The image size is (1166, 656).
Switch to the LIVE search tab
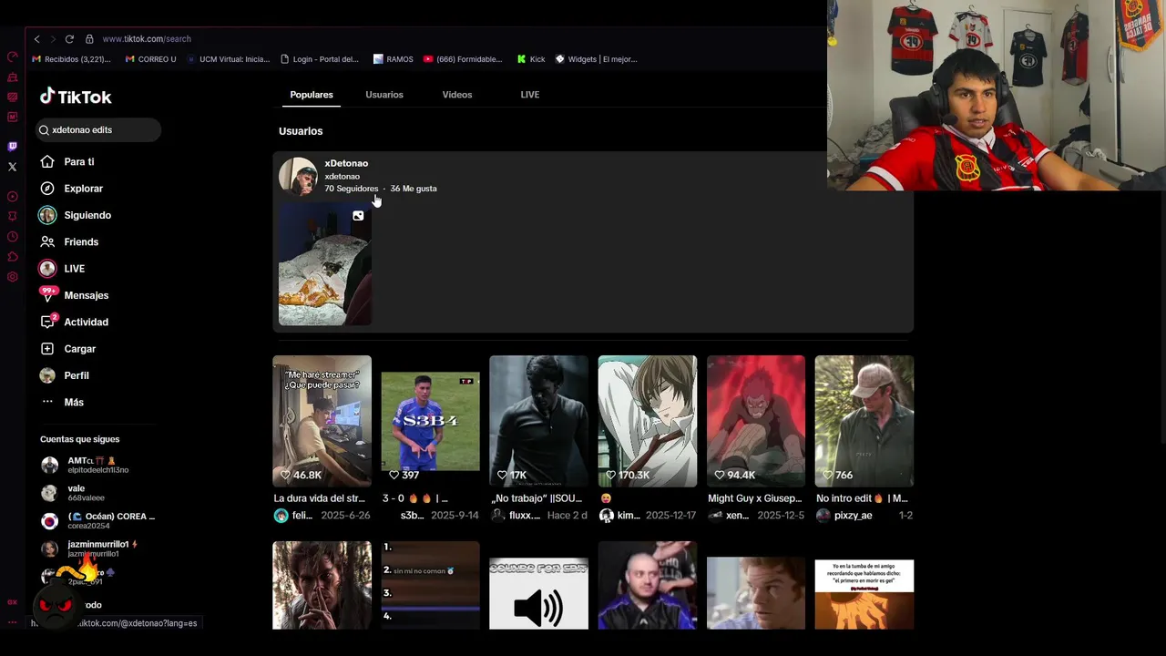(x=530, y=95)
